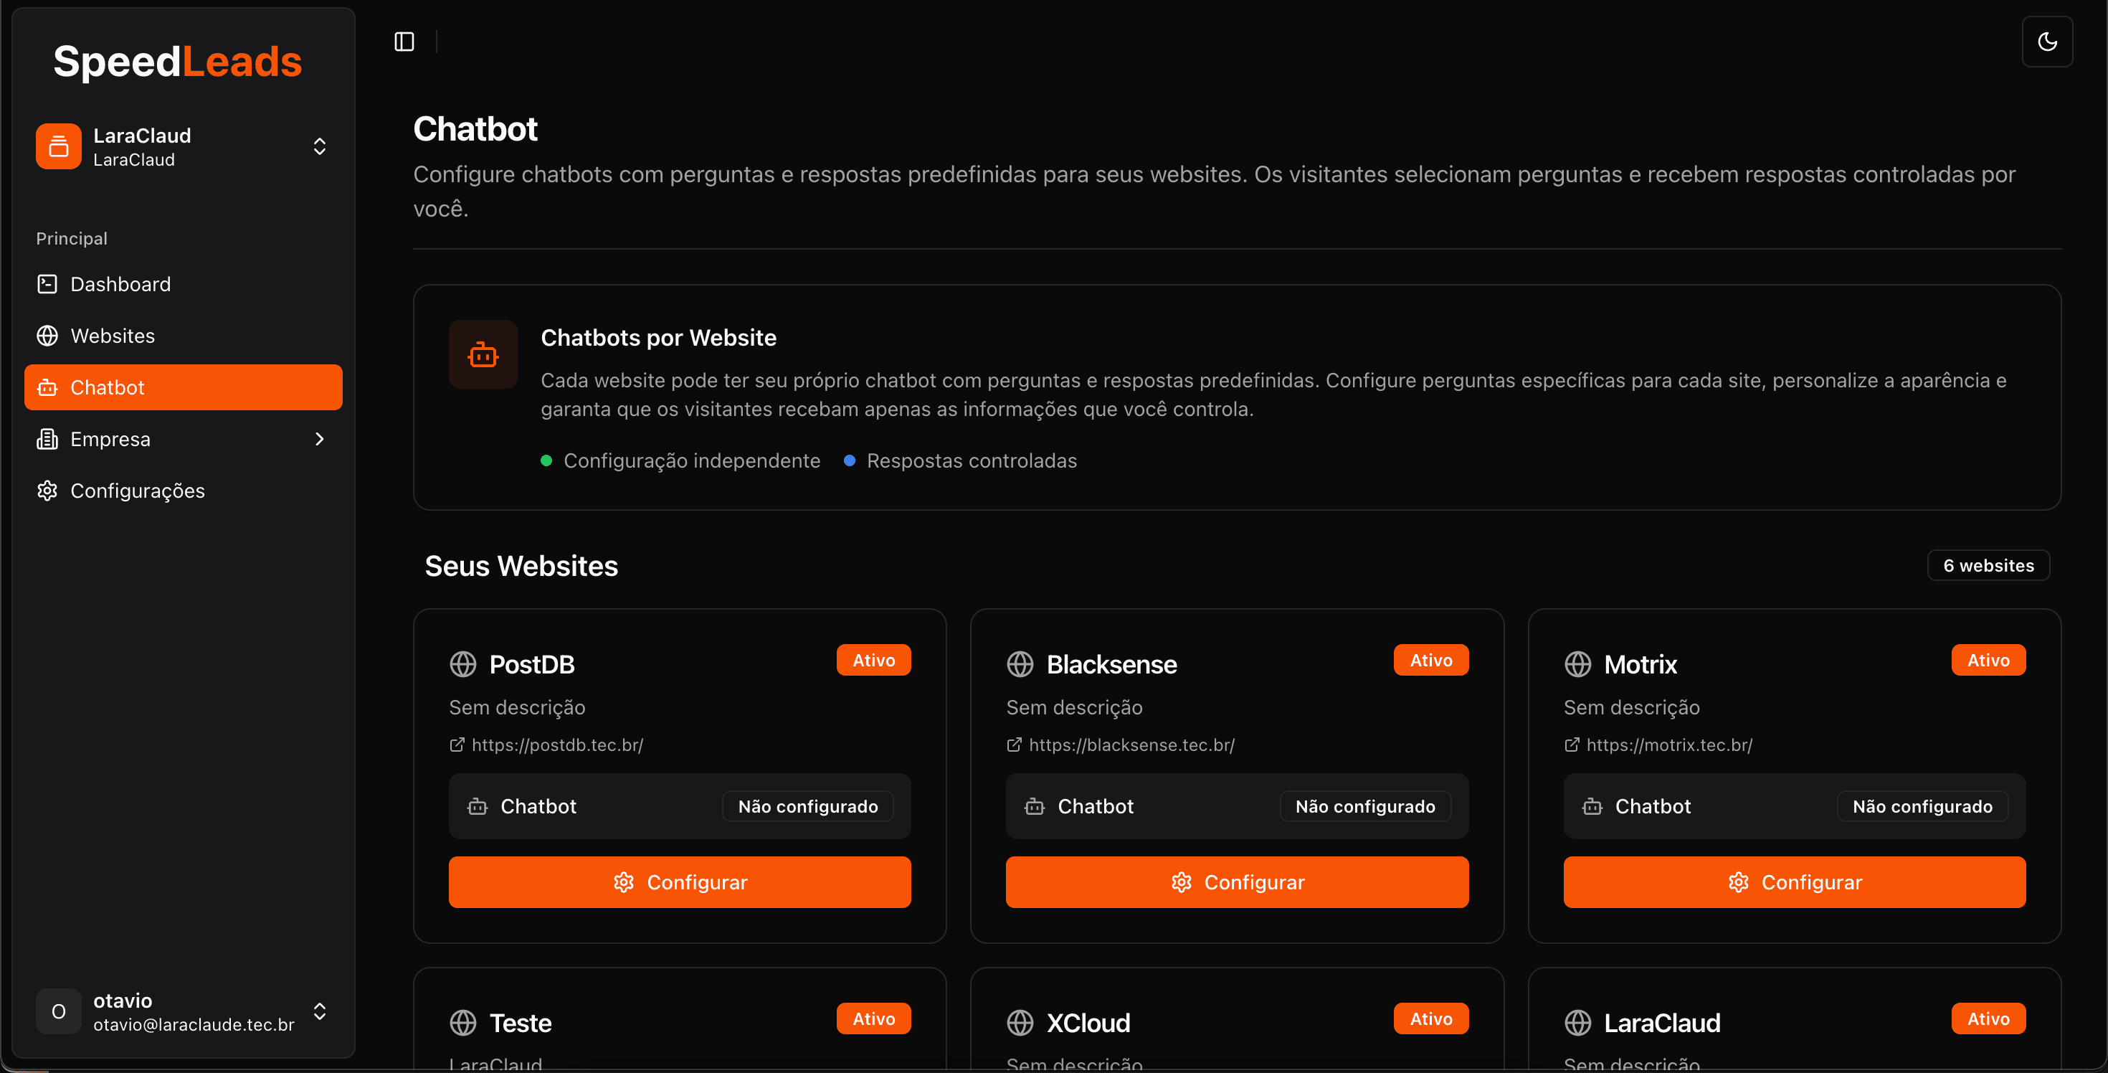Screen dimensions: 2108x1073
Task: Open the link https://motrix.tec.br/
Action: [1667, 745]
